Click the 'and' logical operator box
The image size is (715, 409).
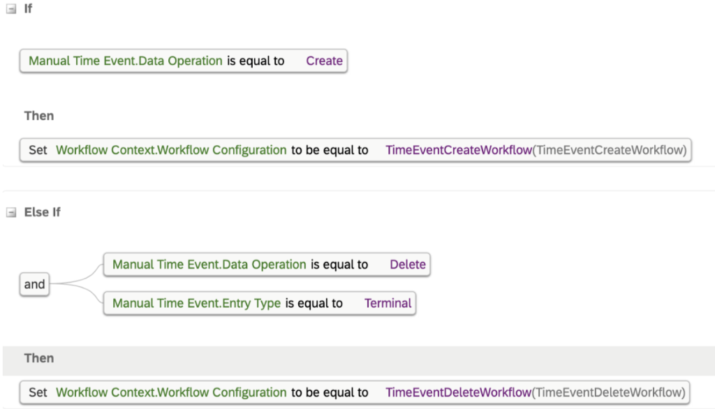tap(35, 284)
